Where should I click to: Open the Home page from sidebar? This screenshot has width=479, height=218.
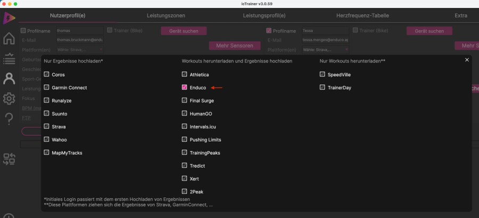(x=9, y=39)
